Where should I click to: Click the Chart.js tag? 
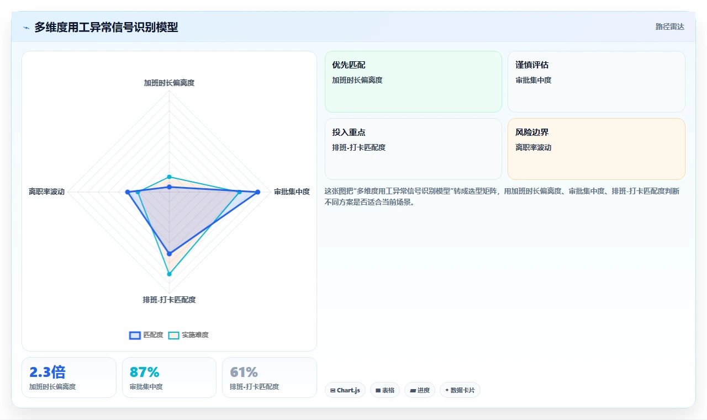tap(345, 390)
